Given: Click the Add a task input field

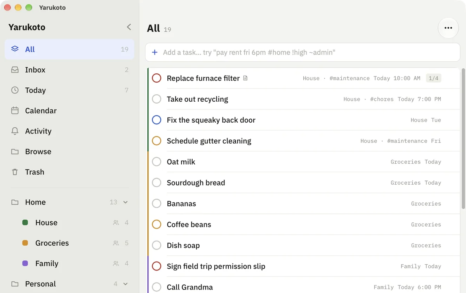Looking at the screenshot, I should pos(303,52).
